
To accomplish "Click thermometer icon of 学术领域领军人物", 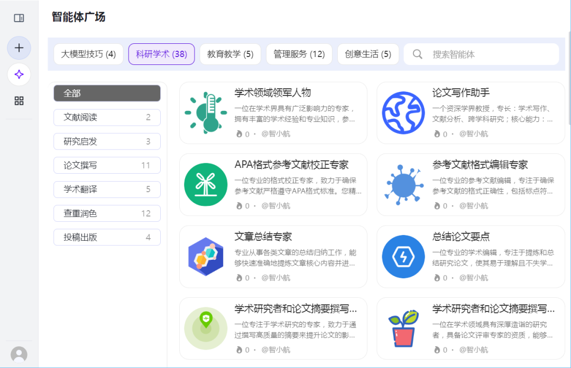I will point(206,113).
